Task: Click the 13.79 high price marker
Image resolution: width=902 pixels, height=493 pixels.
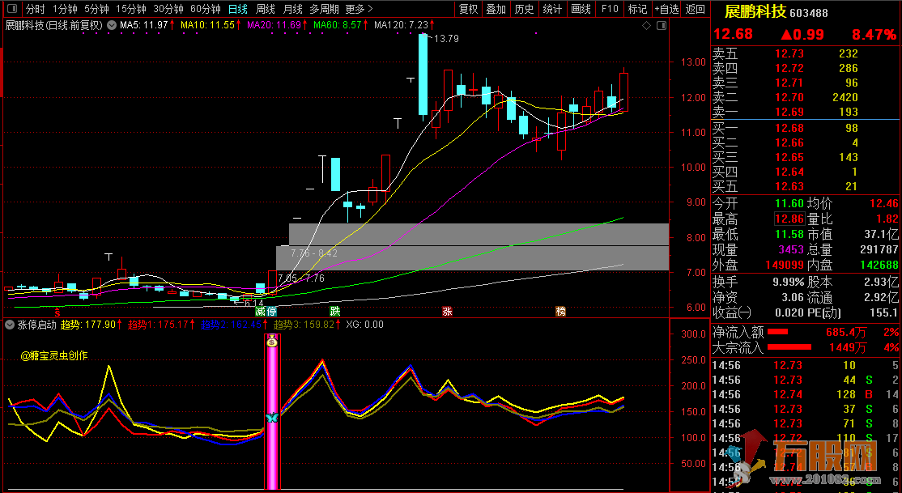Action: [x=446, y=39]
